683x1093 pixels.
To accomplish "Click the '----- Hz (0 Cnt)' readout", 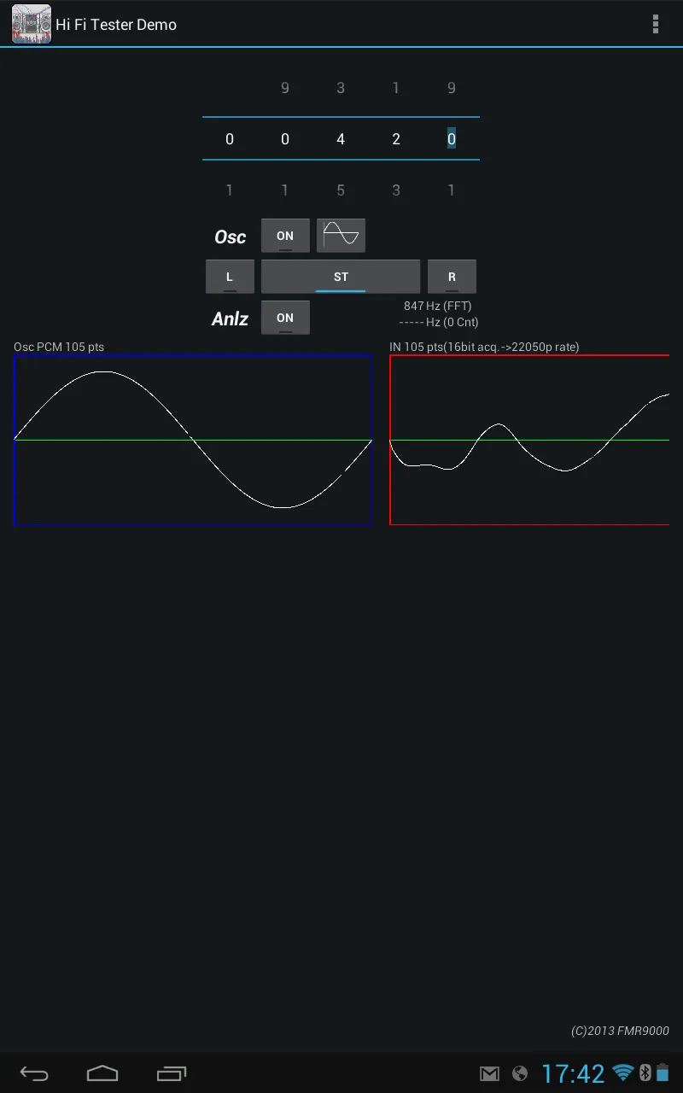I will pos(439,322).
